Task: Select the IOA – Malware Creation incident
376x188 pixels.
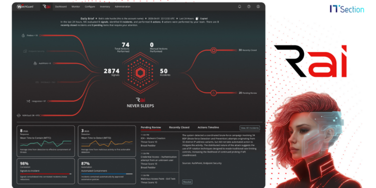Action: 159,140
